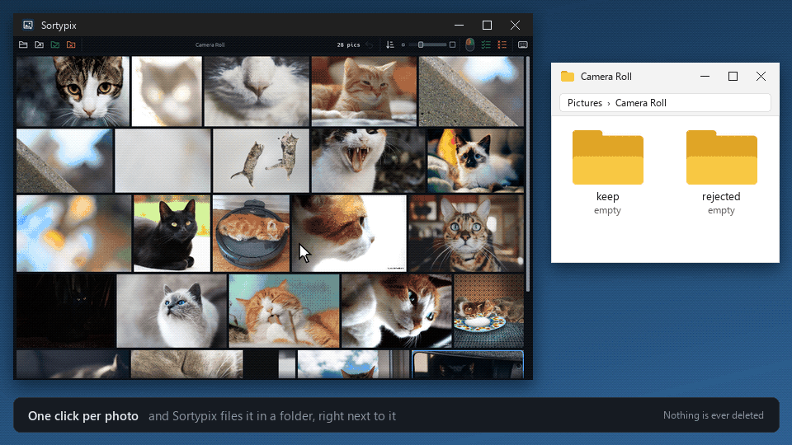792x445 pixels.
Task: Click the Camera Roll window folder icon
Action: [x=568, y=76]
